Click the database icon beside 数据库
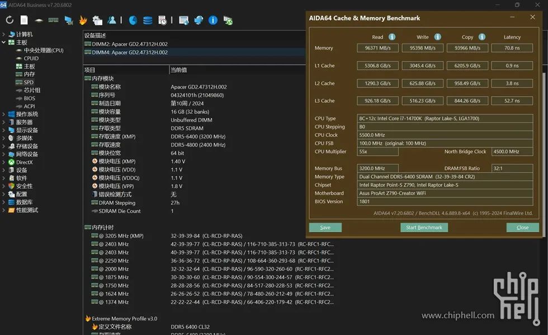Viewport: 548px width, 335px height. (12, 202)
